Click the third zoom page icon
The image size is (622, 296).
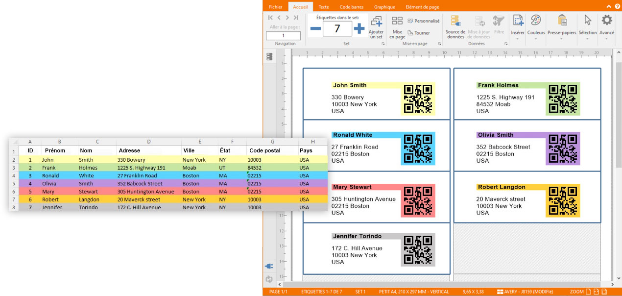pyautogui.click(x=604, y=292)
